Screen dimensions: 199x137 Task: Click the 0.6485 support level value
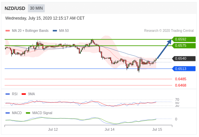point(181,79)
